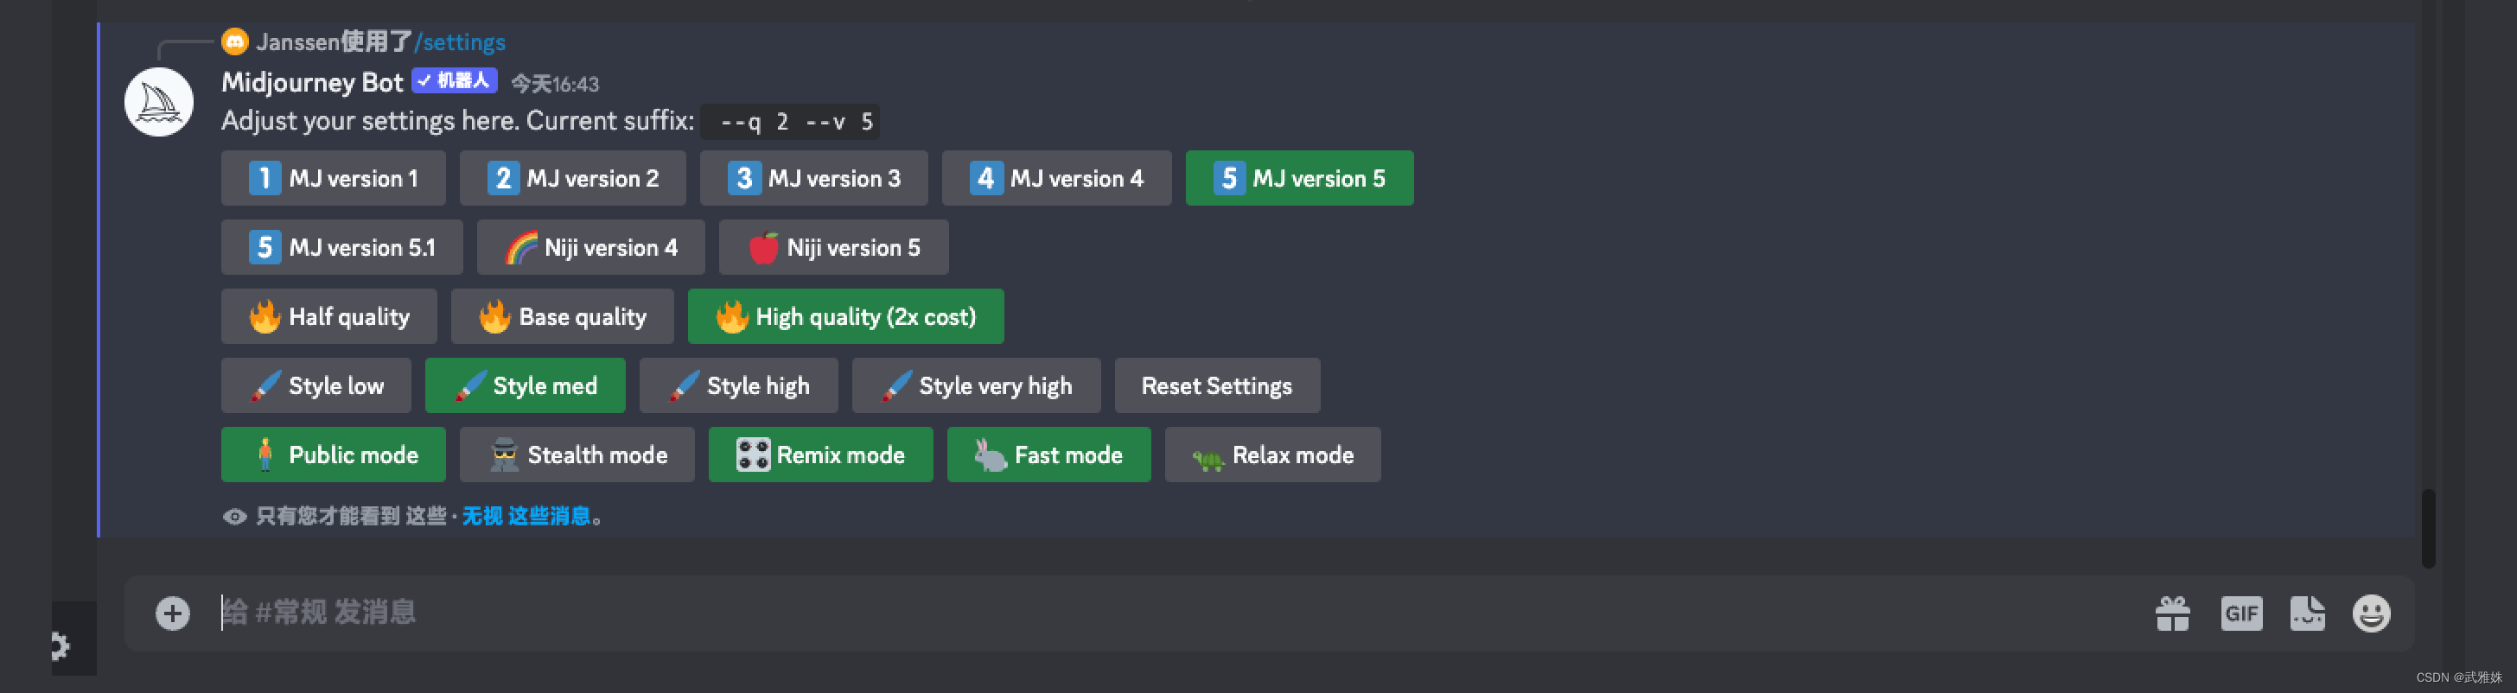This screenshot has height=693, width=2517.
Task: Switch to MJ version 5.1
Action: pyautogui.click(x=342, y=247)
